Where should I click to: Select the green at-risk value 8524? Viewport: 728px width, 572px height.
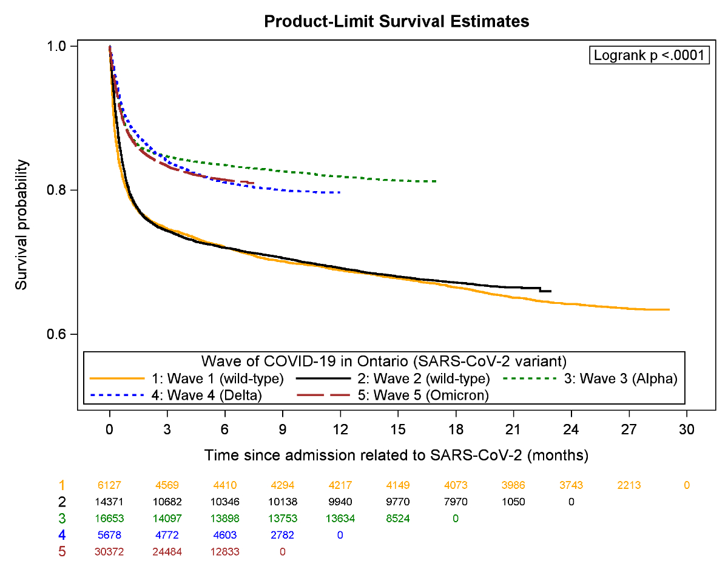pos(398,518)
